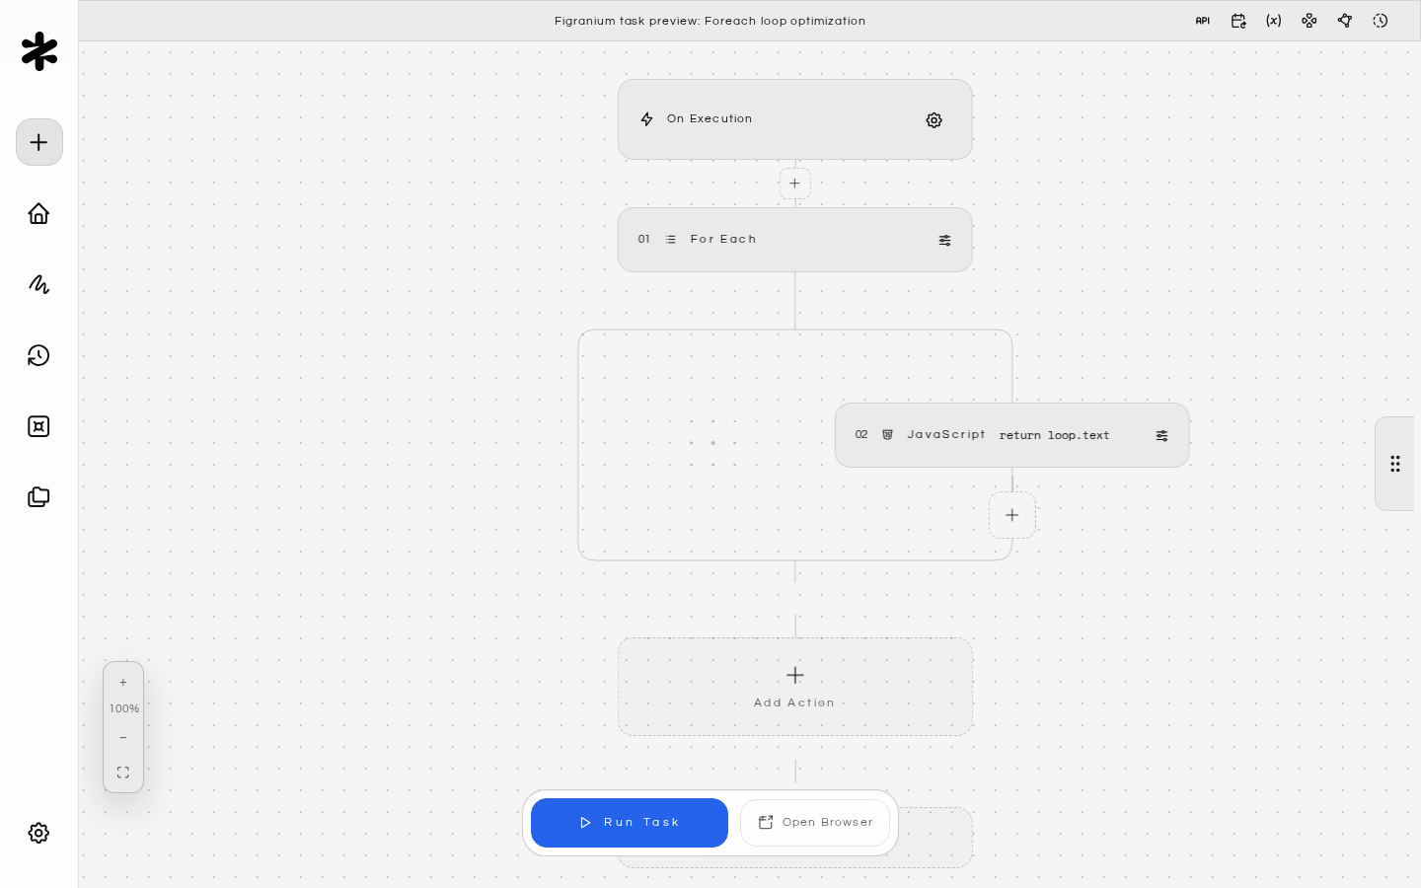Click the 100% zoom level label
Screen dimensions: 1421x888
point(124,709)
